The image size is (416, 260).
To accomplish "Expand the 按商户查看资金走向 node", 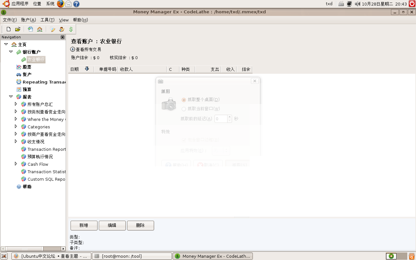I will point(16,134).
